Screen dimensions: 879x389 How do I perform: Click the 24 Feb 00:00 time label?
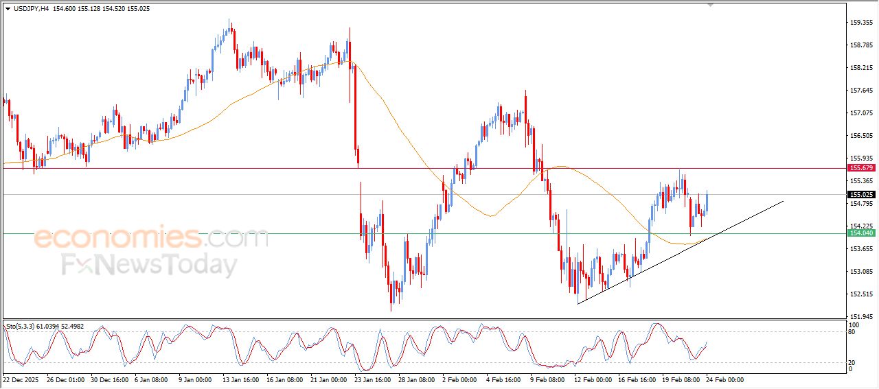[x=726, y=379]
